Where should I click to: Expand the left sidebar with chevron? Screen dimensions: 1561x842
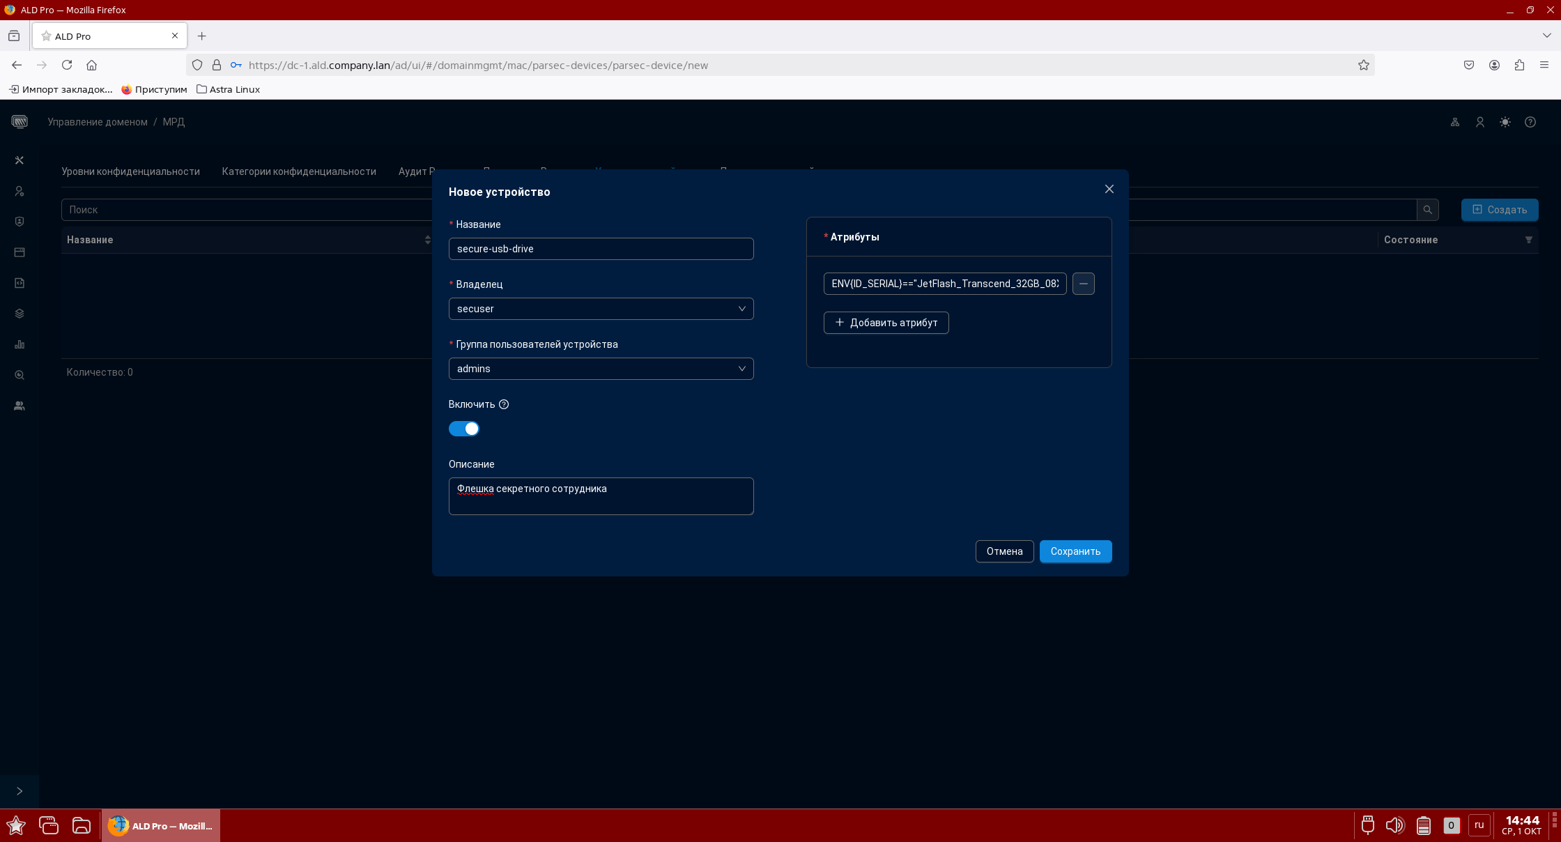[x=20, y=790]
